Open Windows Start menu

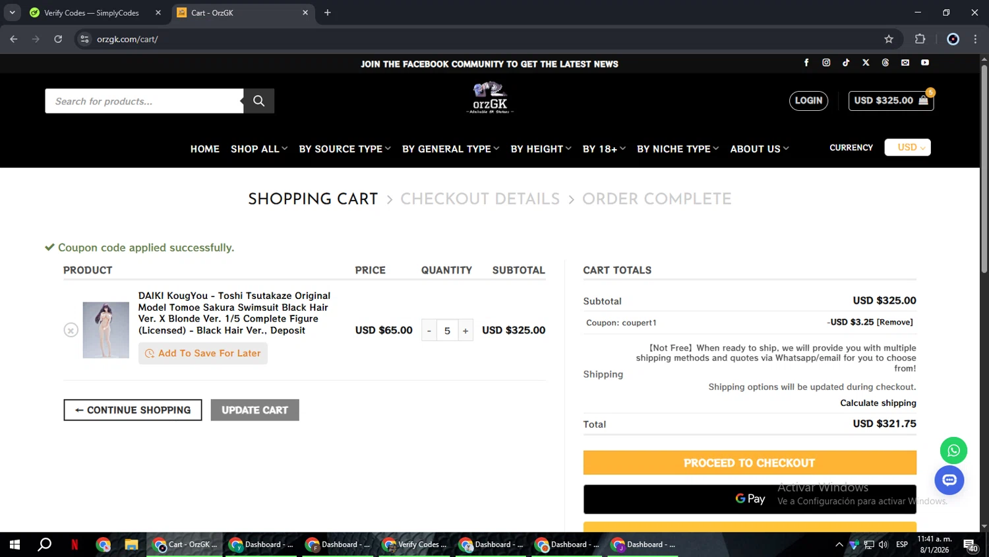point(15,544)
